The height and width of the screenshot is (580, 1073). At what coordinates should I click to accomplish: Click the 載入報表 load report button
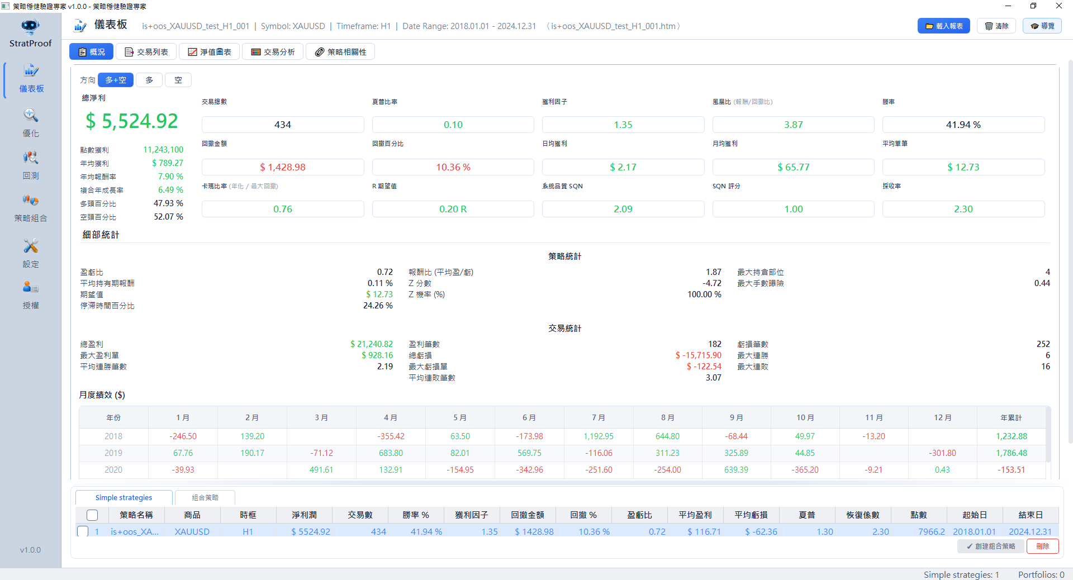coord(944,26)
